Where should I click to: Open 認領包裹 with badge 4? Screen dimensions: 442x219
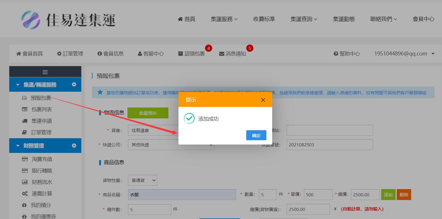tap(191, 54)
